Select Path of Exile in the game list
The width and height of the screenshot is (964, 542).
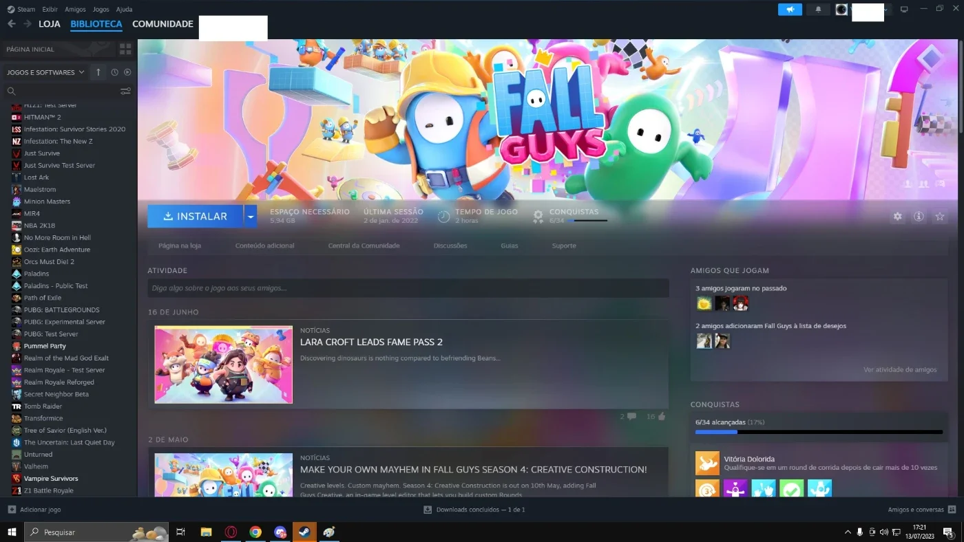point(43,298)
